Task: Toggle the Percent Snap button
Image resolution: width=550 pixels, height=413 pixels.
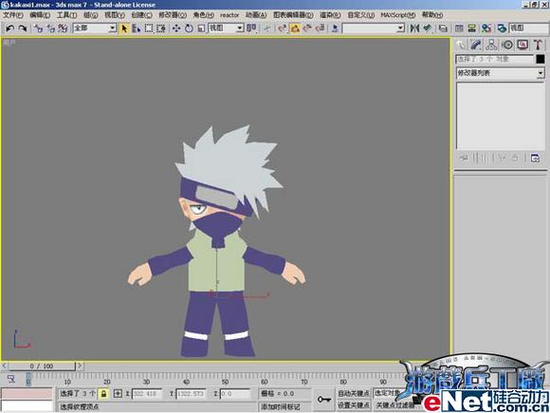Action: tap(307, 28)
